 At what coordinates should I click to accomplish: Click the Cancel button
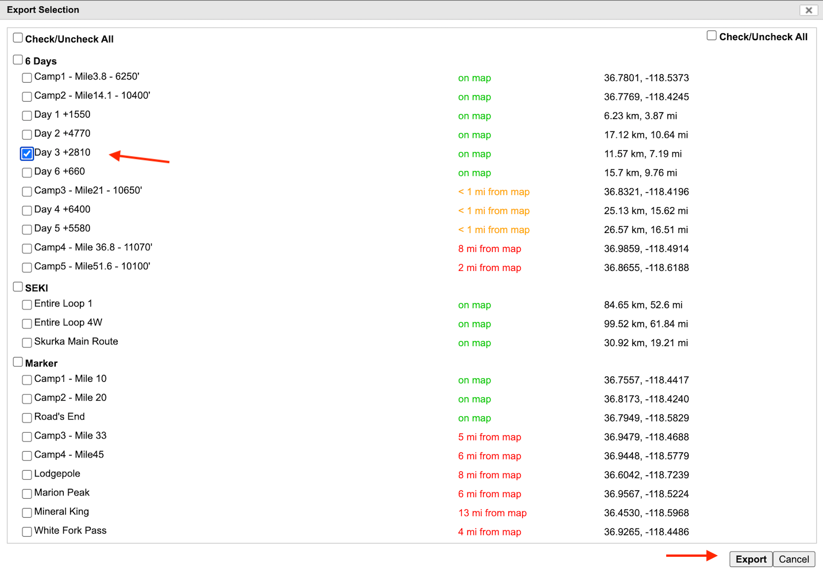pos(794,559)
